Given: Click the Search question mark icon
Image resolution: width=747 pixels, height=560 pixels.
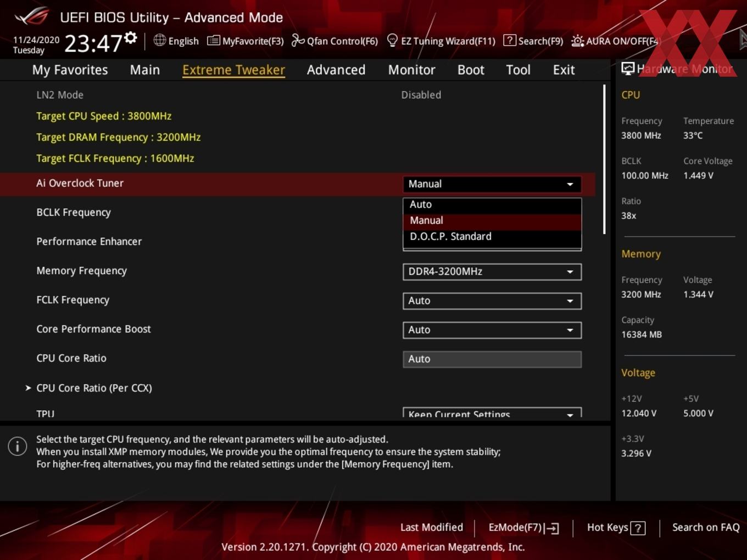Looking at the screenshot, I should [510, 40].
